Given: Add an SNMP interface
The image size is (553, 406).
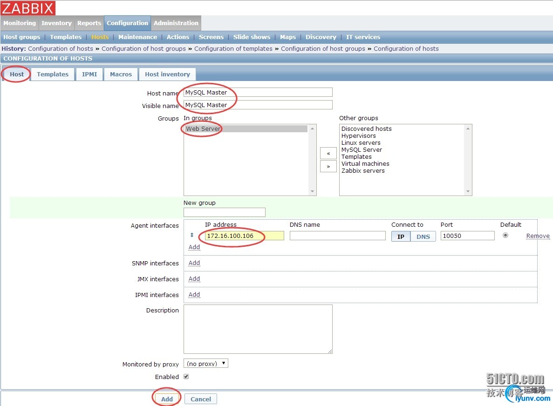Looking at the screenshot, I should [194, 263].
